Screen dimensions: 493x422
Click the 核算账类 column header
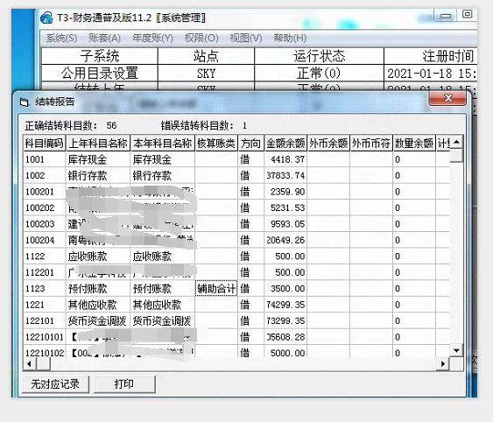(216, 144)
